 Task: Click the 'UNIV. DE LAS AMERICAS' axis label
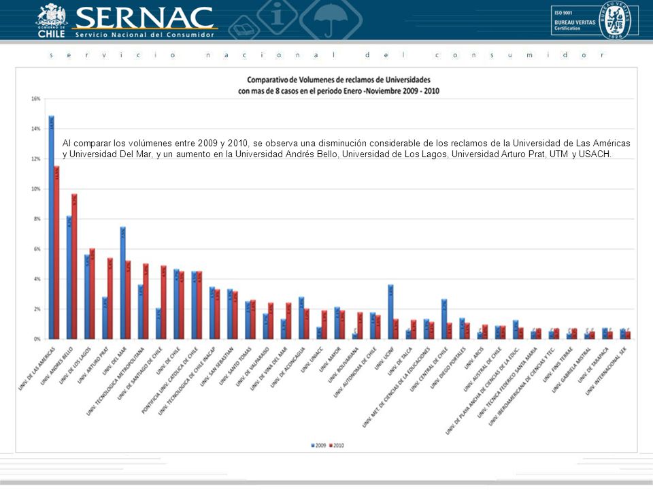[x=37, y=368]
